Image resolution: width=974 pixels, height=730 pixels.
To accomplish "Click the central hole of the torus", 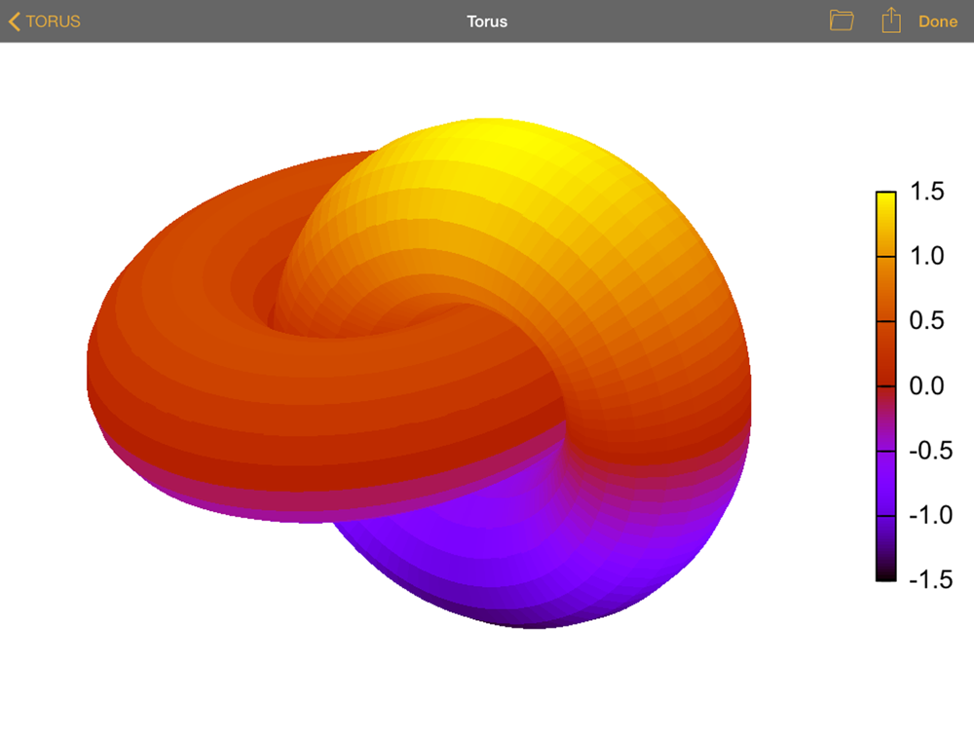I will click(x=321, y=316).
